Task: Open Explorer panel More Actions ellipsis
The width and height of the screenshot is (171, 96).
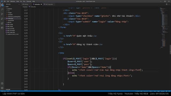Action: coord(19,4)
